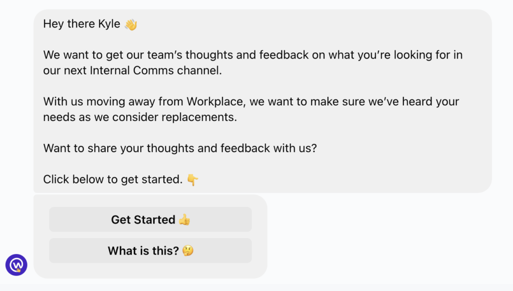Click the "What is this?" label text
This screenshot has height=291, width=513.
(x=143, y=250)
